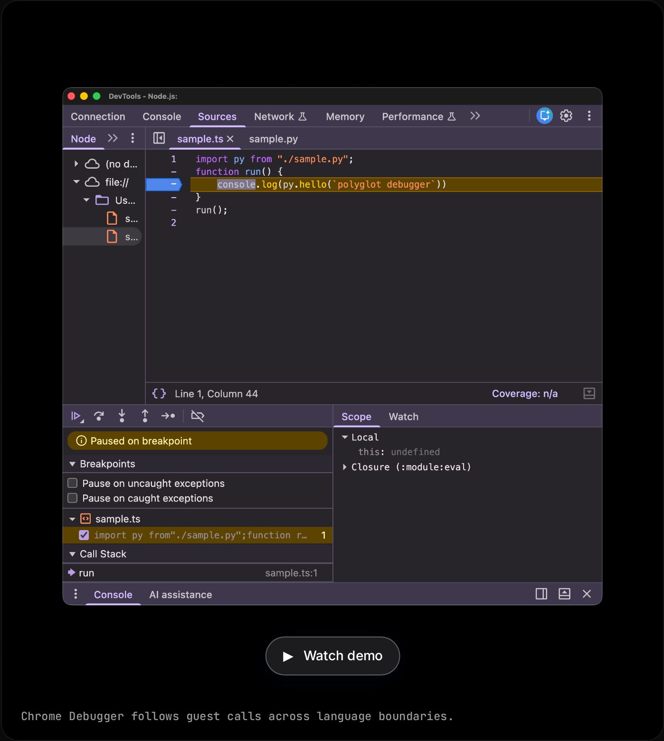664x741 pixels.
Task: Open the console drawer kebab menu
Action: (x=76, y=594)
